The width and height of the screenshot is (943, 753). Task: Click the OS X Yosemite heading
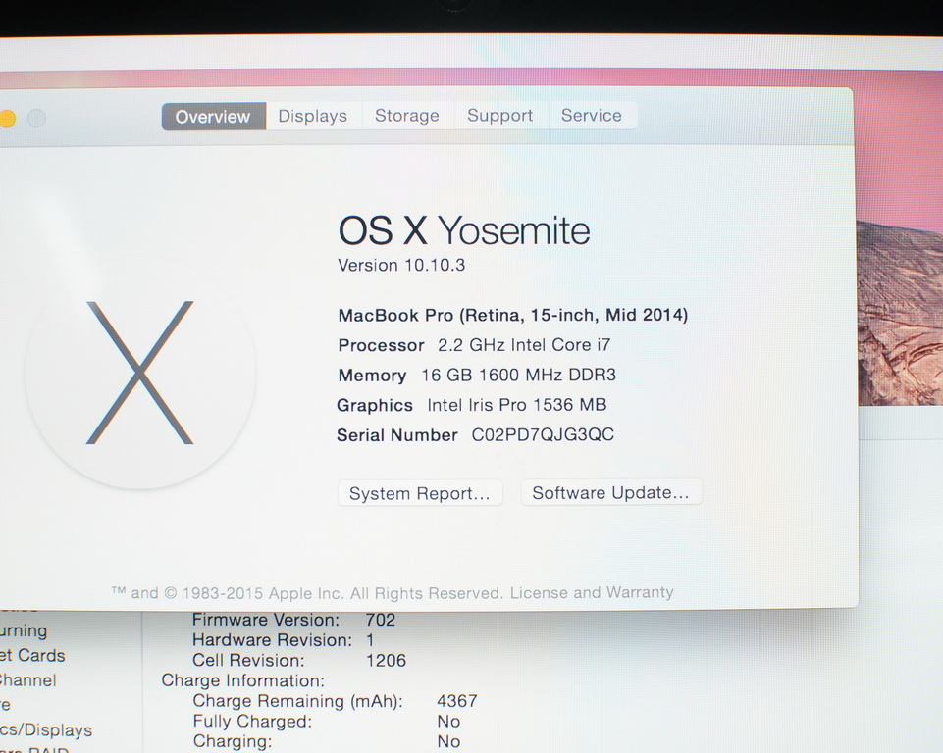[x=464, y=230]
